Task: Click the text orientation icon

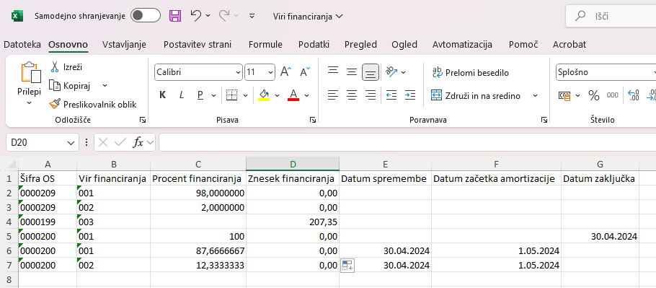Action: click(391, 72)
